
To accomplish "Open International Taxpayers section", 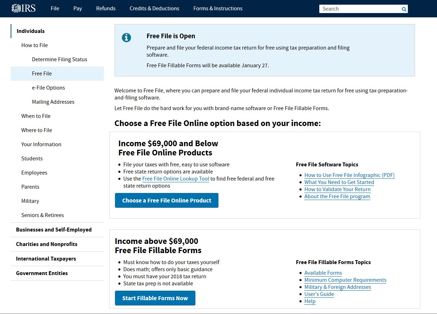I will (x=46, y=259).
